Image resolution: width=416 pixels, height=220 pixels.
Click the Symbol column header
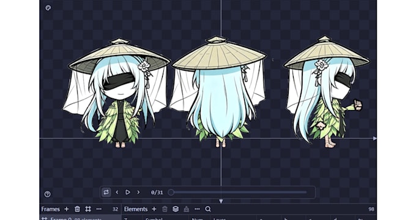[154, 219]
